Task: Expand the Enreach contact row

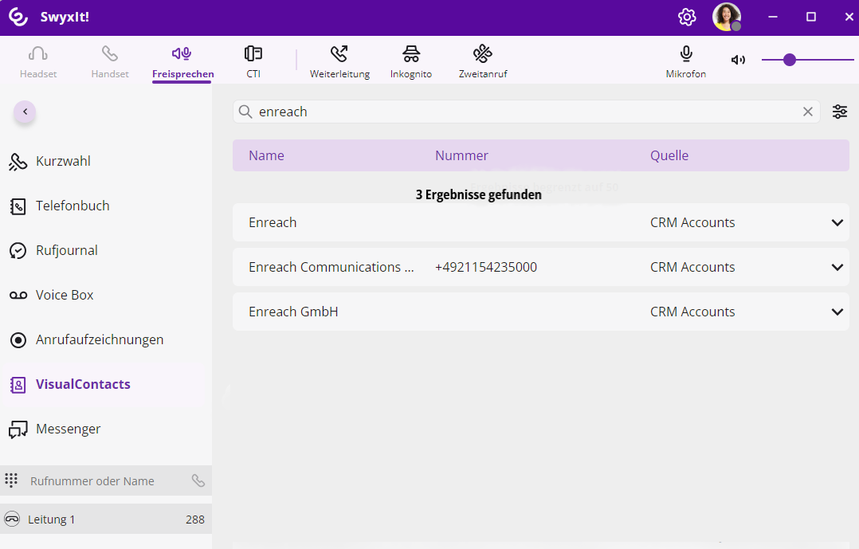Action: point(837,223)
